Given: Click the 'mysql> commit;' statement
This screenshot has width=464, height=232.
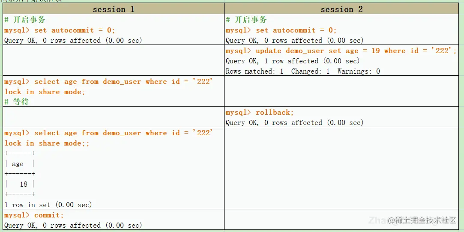Looking at the screenshot, I should coord(34,215).
